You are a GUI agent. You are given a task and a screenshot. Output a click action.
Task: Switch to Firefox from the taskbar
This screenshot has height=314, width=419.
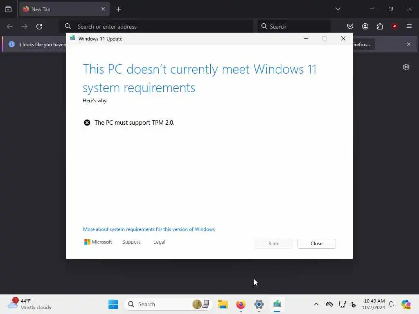point(241,304)
